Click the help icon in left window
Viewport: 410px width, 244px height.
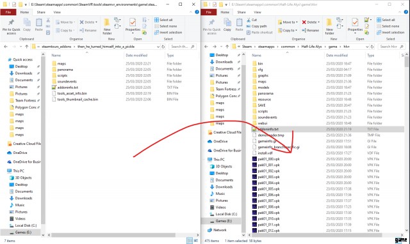197,12
